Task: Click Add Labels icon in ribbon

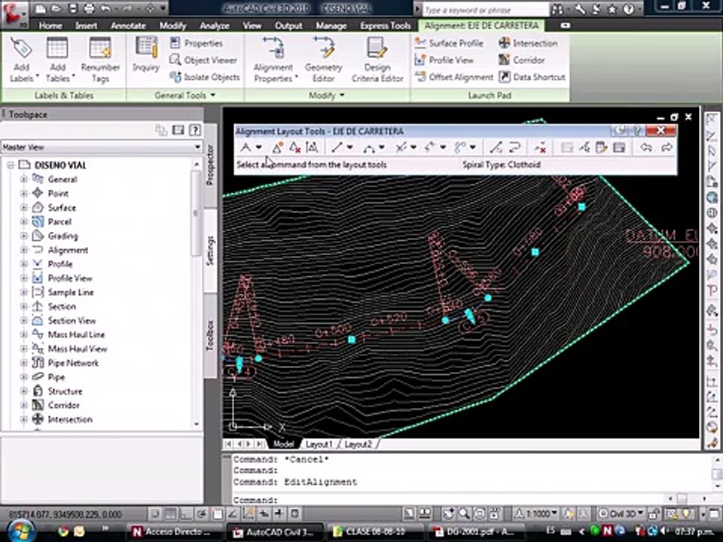Action: [21, 60]
